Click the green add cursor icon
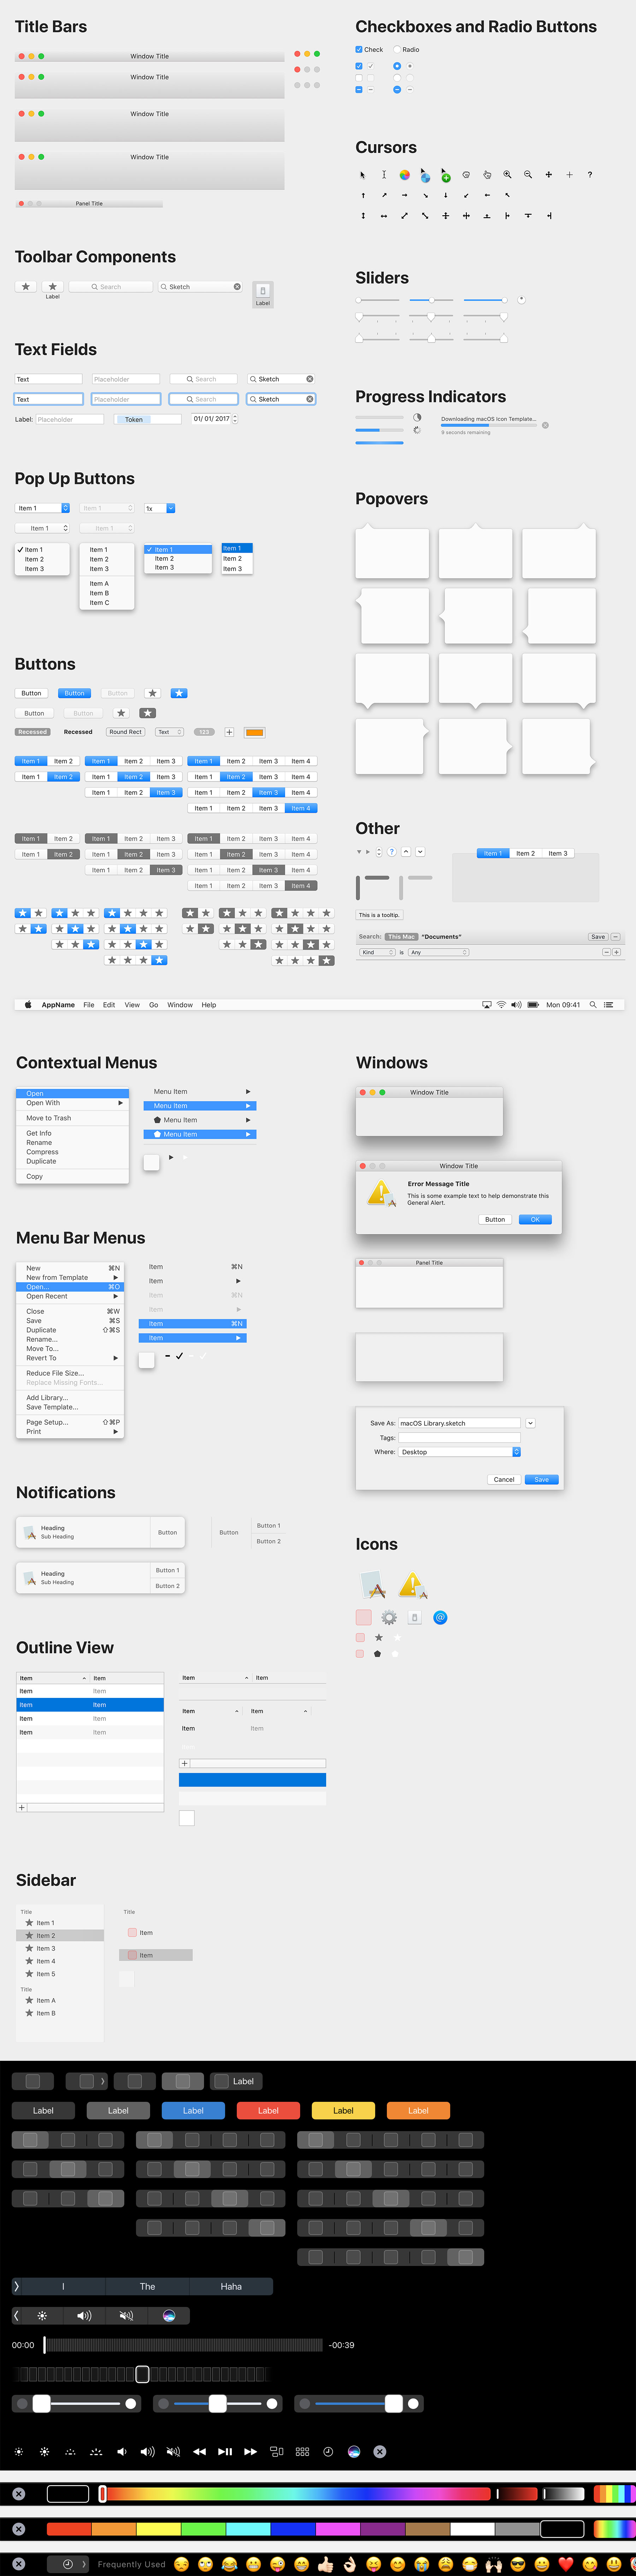Viewport: 636px width, 2576px height. pyautogui.click(x=446, y=177)
